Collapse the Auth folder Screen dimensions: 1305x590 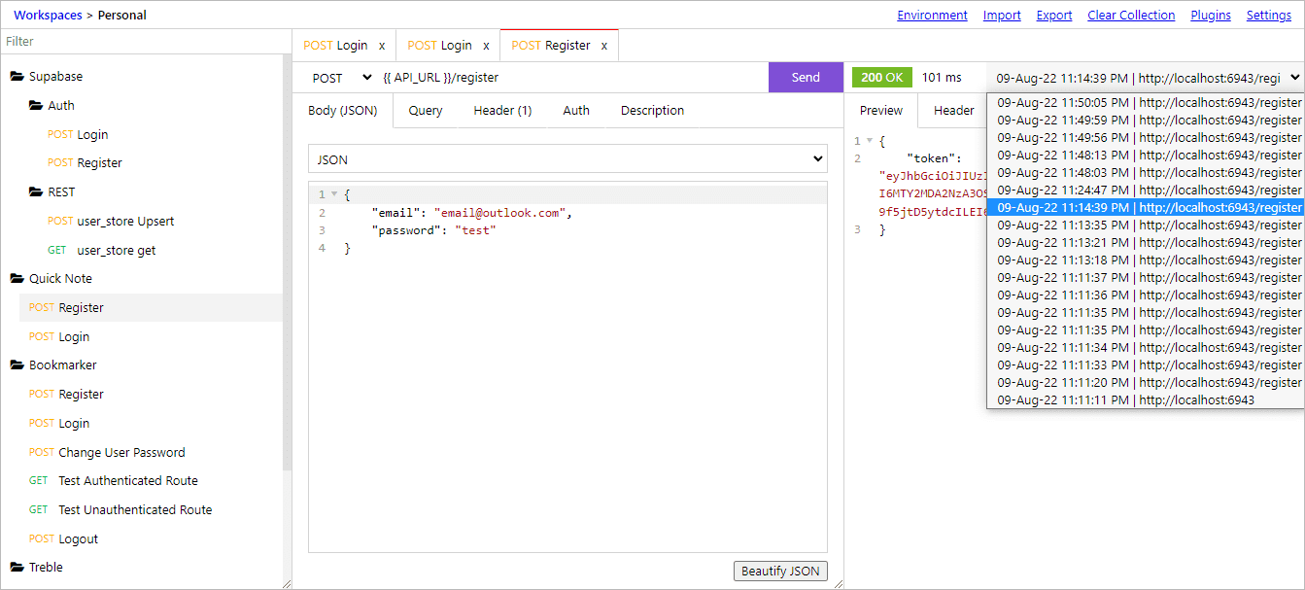[x=37, y=106]
